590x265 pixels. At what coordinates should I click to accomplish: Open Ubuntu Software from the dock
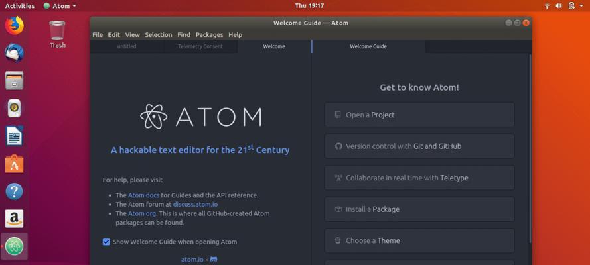click(x=15, y=164)
